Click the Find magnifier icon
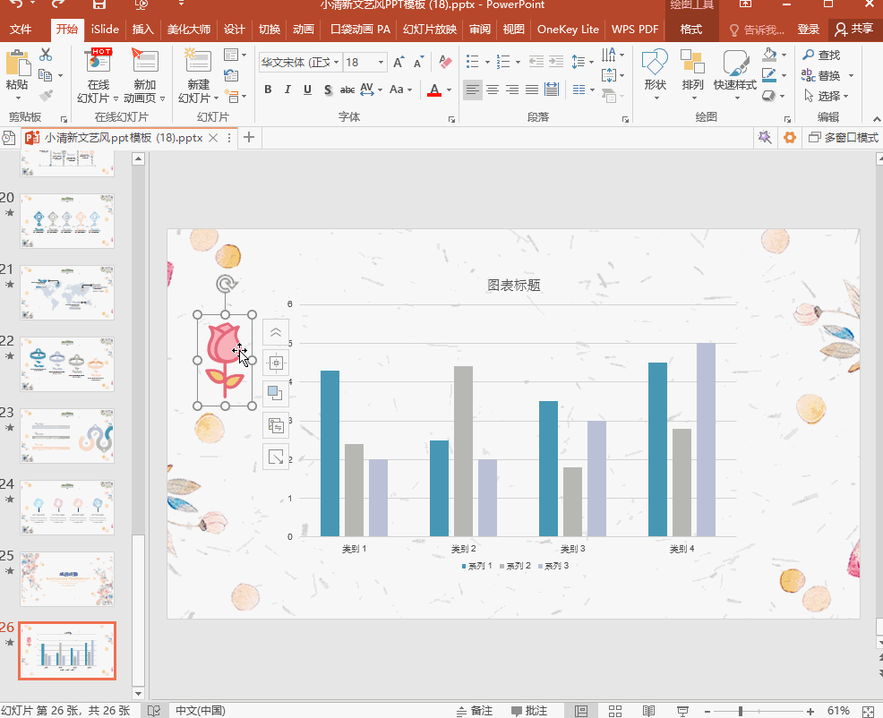This screenshot has height=718, width=883. click(809, 55)
